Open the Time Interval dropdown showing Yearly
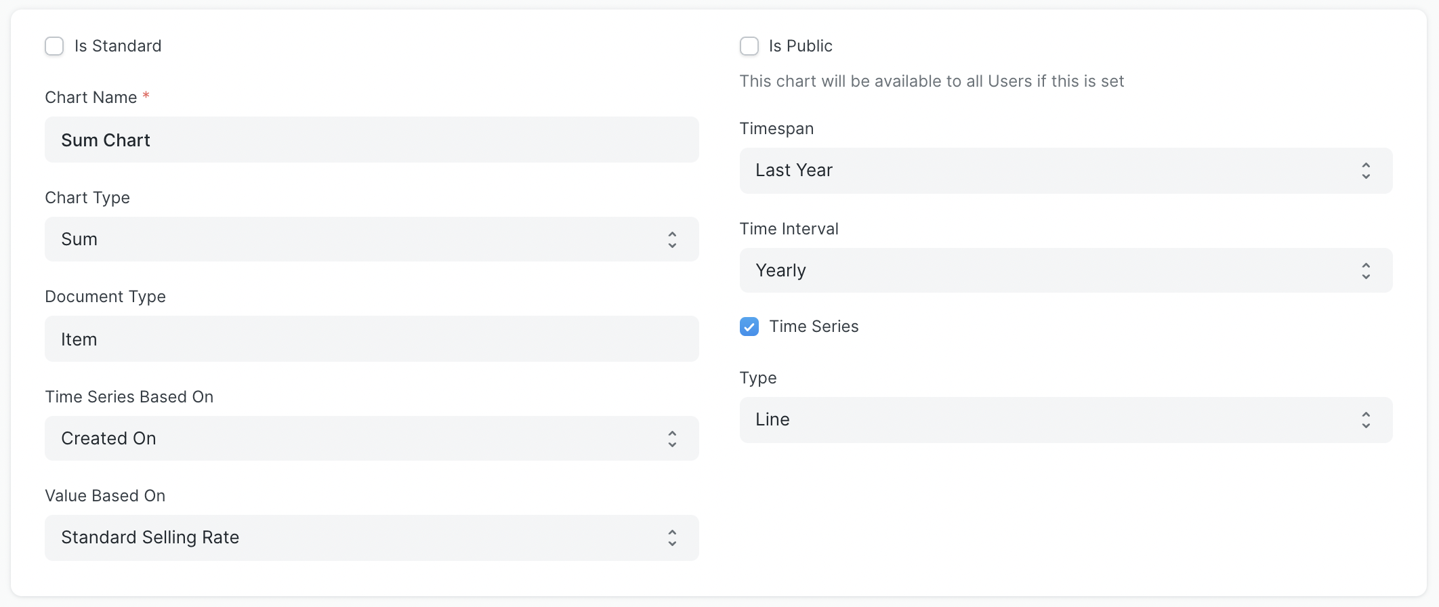This screenshot has height=607, width=1439. coord(1065,270)
